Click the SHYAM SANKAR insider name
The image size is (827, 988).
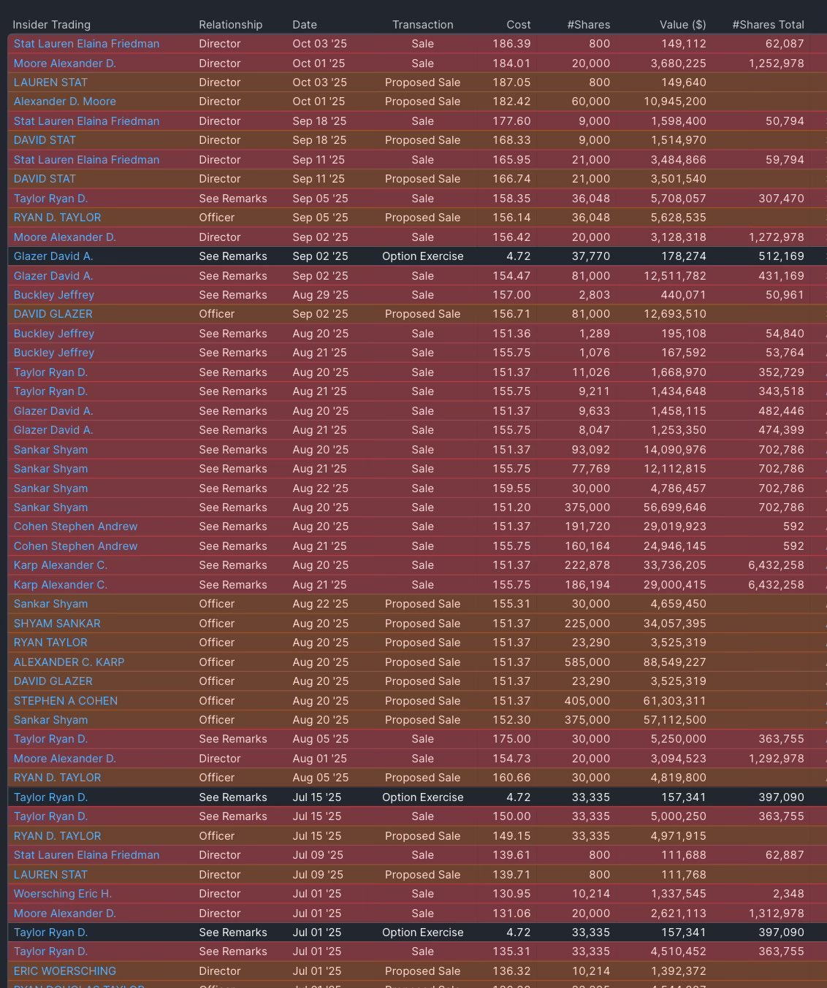click(x=57, y=624)
